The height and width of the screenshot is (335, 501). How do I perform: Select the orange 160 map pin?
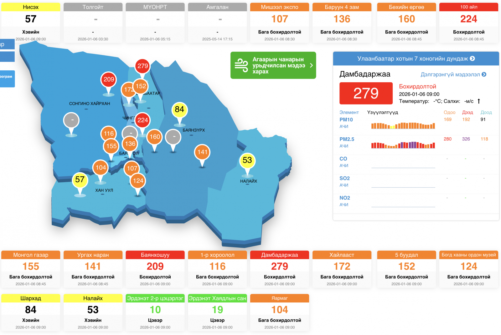coord(155,137)
